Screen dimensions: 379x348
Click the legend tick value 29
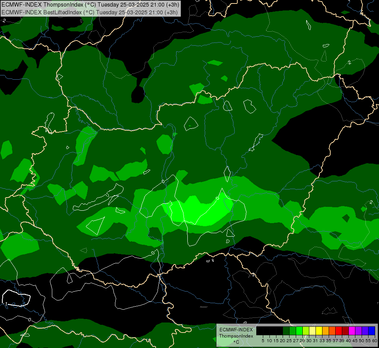(302, 341)
